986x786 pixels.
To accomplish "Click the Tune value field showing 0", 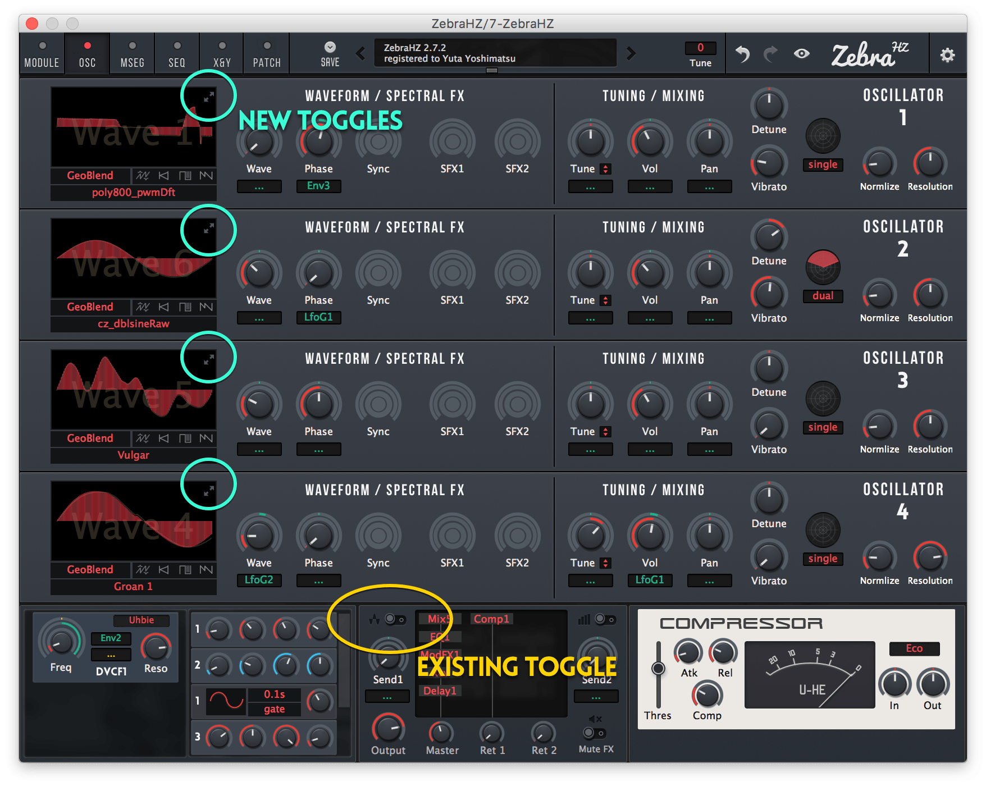I will coord(700,48).
